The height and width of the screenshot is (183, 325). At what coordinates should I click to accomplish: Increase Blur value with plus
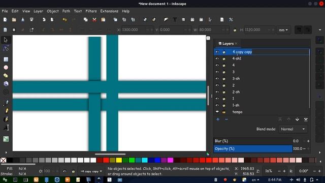pos(308,141)
